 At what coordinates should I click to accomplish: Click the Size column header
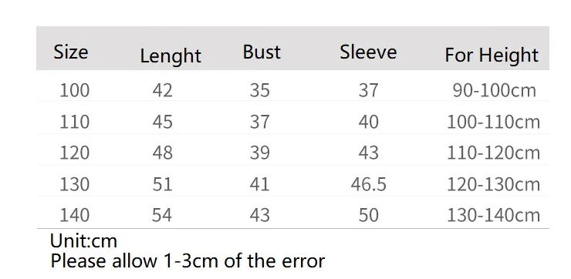71,52
